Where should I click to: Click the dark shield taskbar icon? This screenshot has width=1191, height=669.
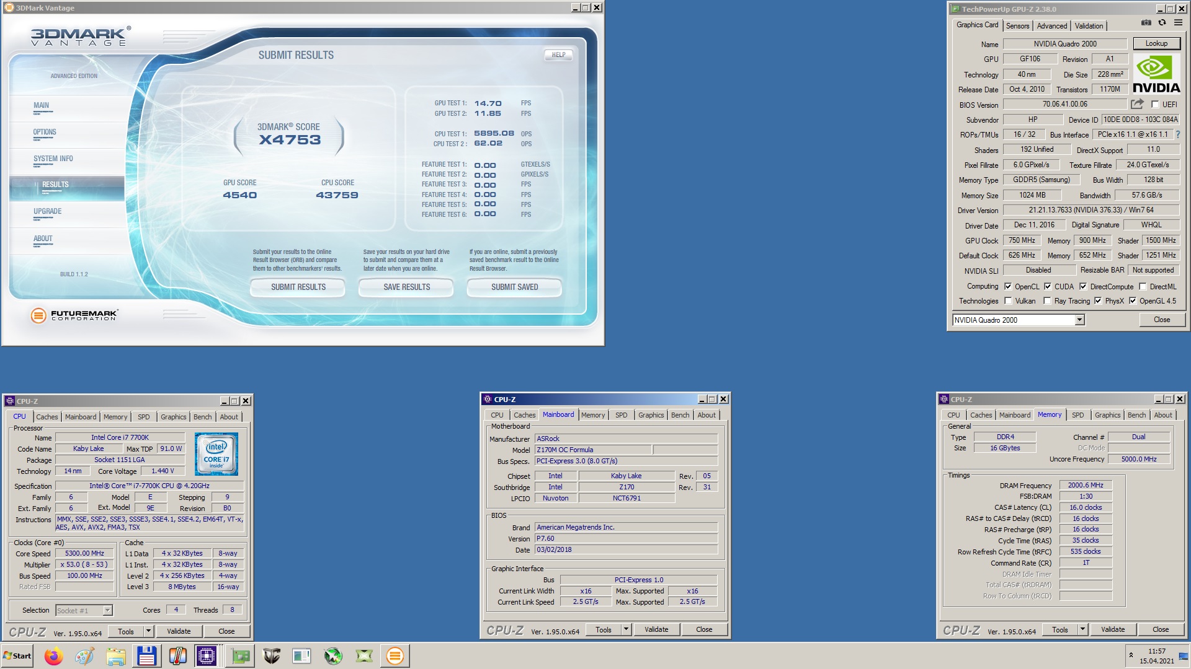(271, 656)
